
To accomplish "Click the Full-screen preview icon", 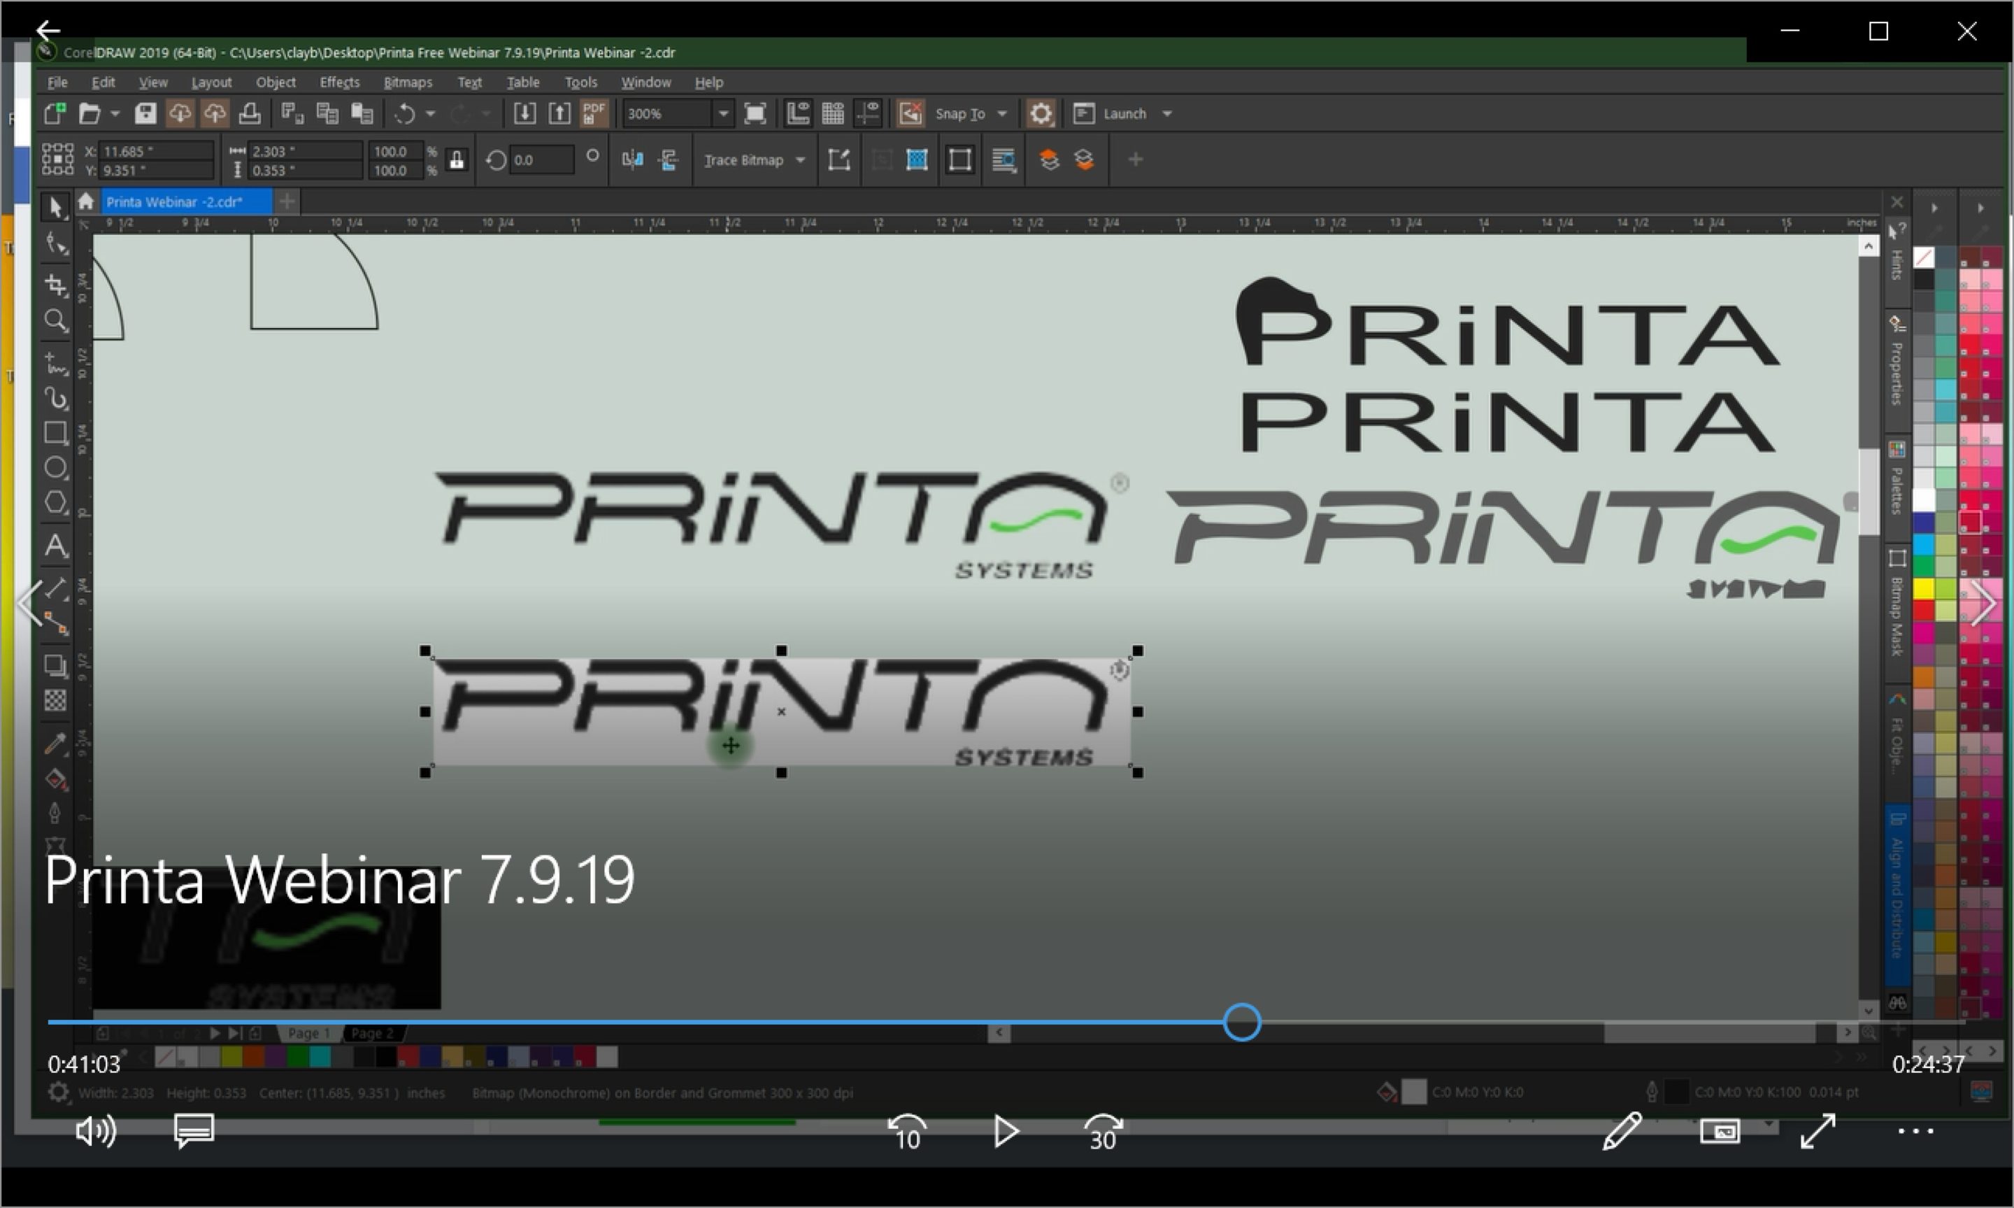I will click(x=755, y=113).
